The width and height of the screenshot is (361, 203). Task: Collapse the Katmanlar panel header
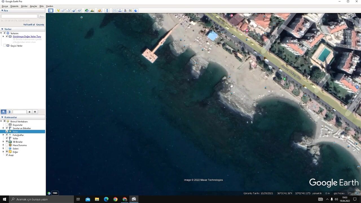click(2, 117)
